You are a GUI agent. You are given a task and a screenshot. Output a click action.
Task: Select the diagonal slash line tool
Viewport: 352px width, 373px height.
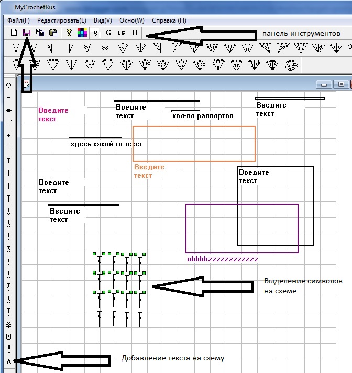(x=8, y=123)
